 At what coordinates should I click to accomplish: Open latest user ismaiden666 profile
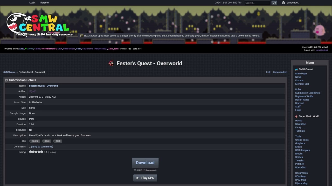point(322,50)
